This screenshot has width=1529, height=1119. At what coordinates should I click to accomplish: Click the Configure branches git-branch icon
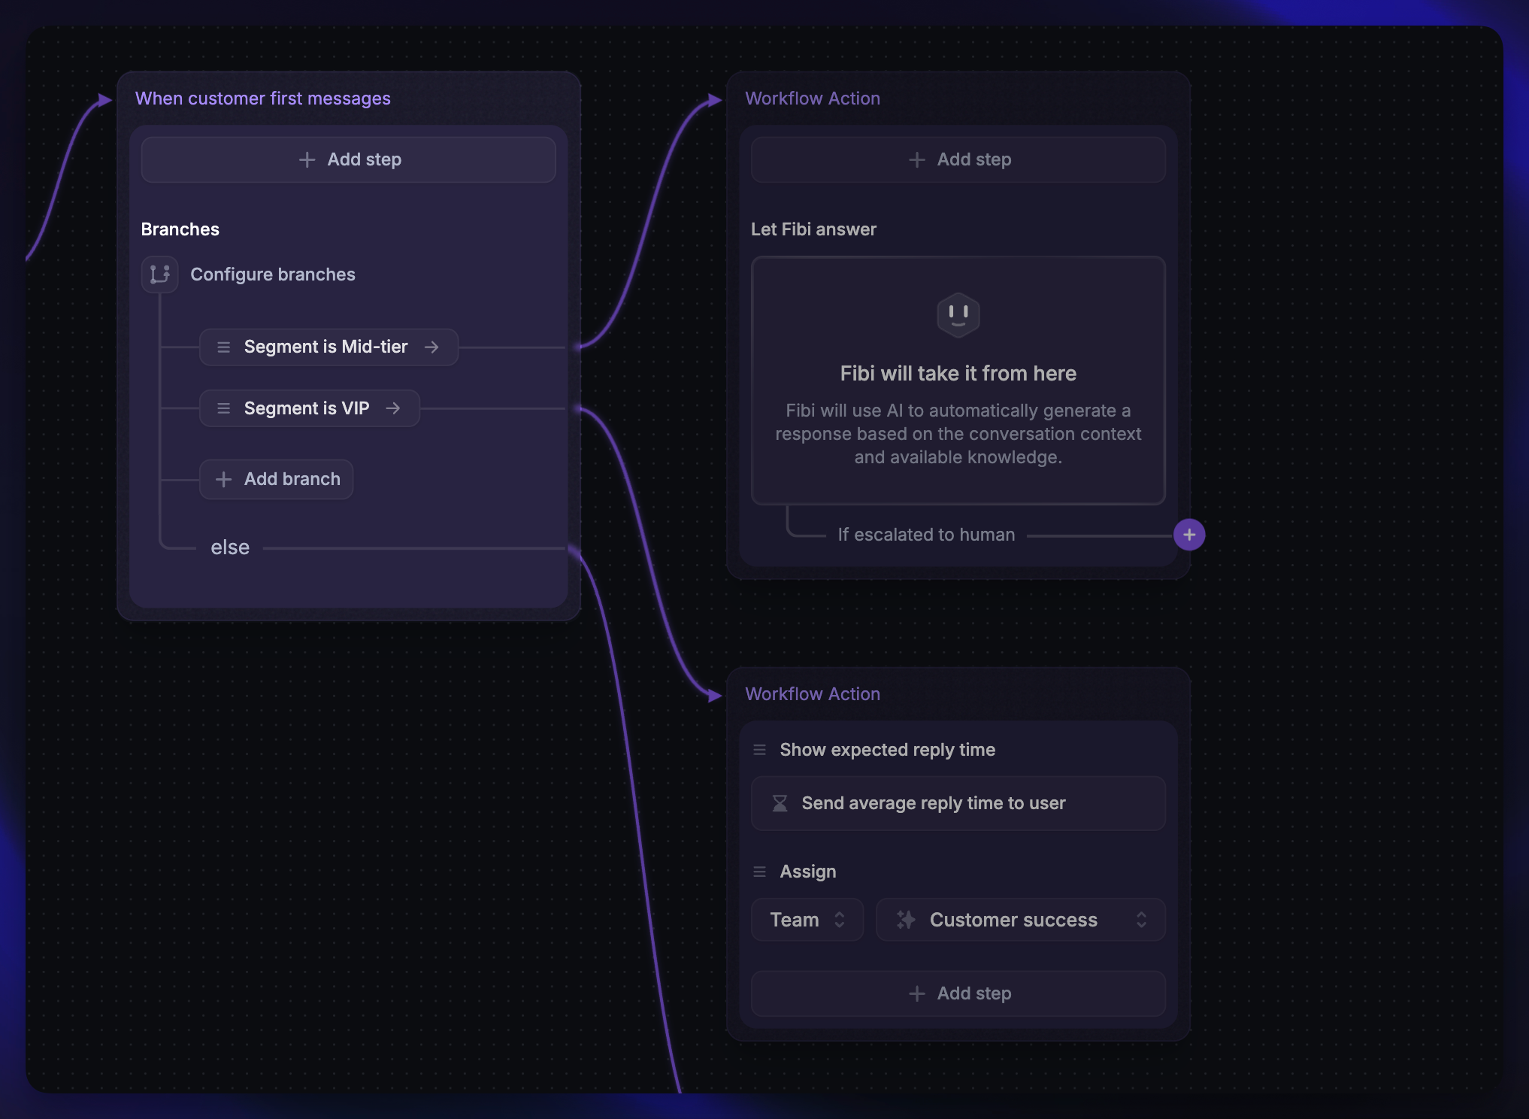159,274
